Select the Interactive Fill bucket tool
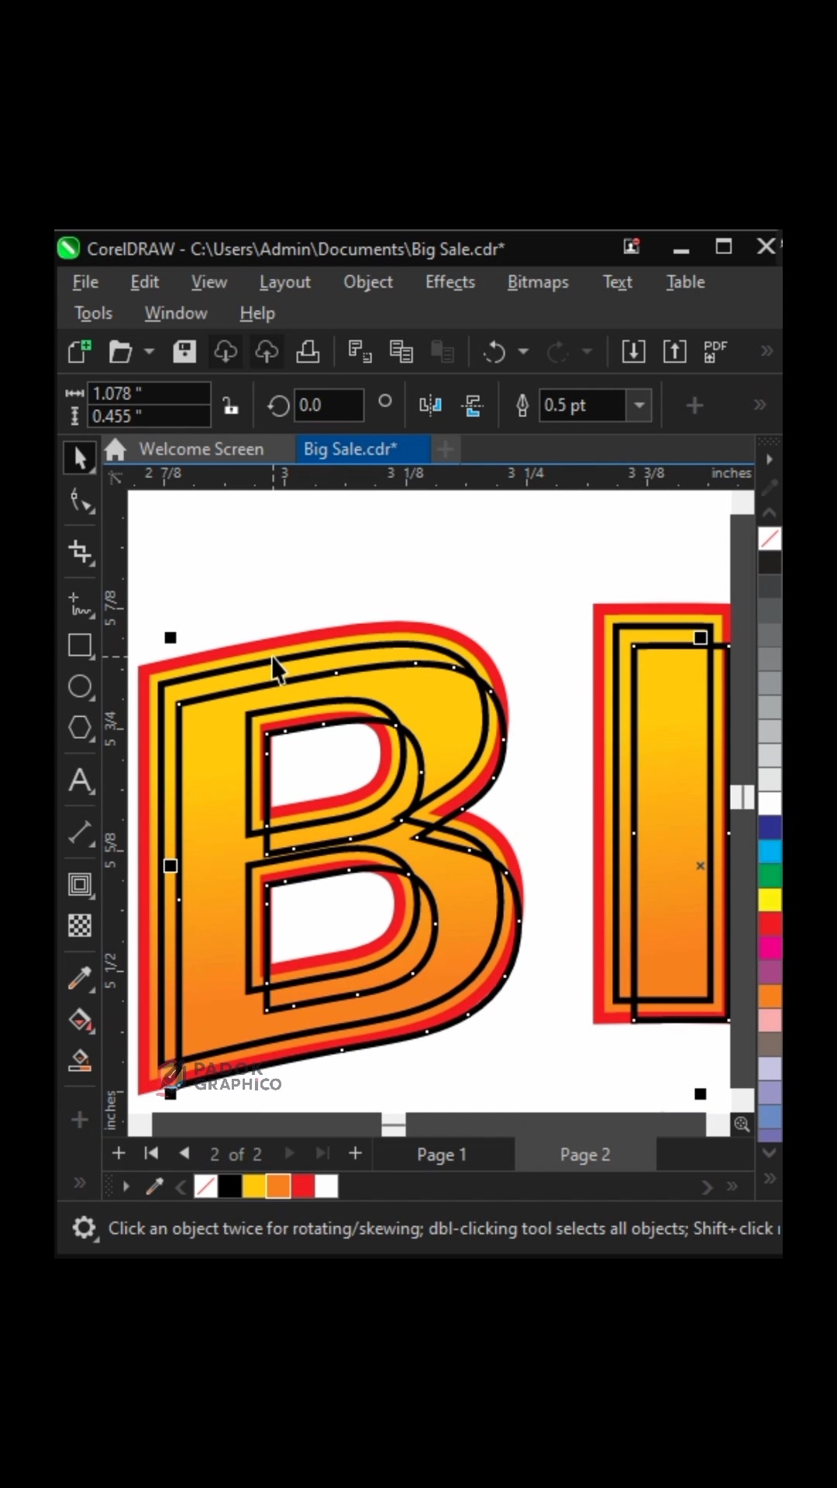Image resolution: width=837 pixels, height=1488 pixels. pos(81,1020)
